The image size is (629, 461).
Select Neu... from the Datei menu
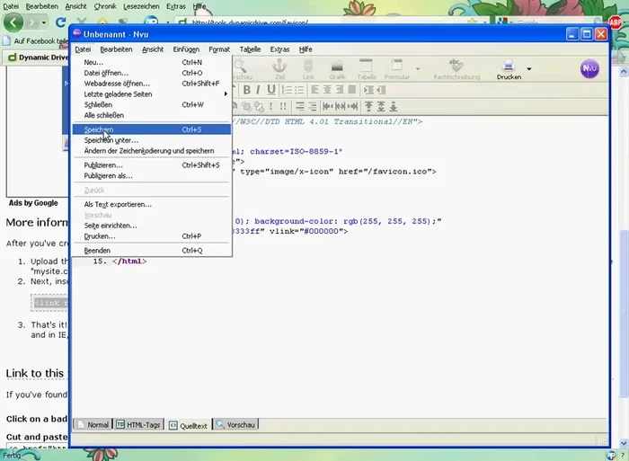tap(152, 62)
